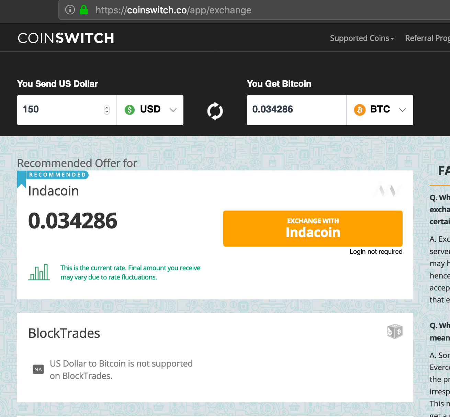Click the browser URL coinswitch.co/app/exchange
Viewport: 450px width, 417px height.
tap(173, 10)
